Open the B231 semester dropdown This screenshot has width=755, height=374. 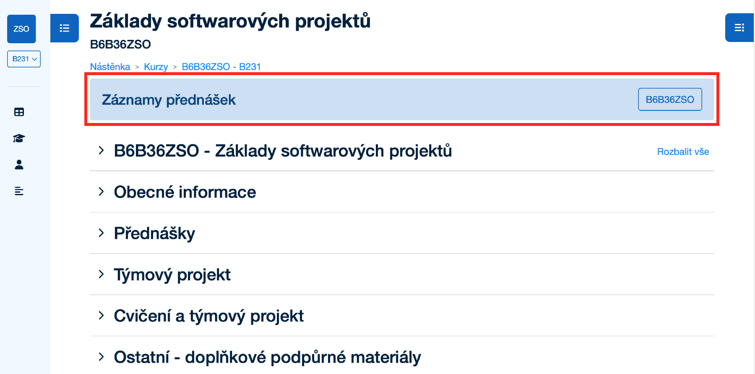[23, 59]
